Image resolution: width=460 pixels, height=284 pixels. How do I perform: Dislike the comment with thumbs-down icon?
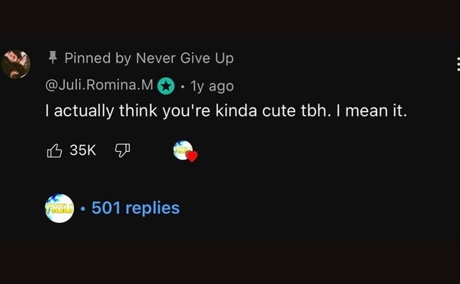tap(122, 150)
